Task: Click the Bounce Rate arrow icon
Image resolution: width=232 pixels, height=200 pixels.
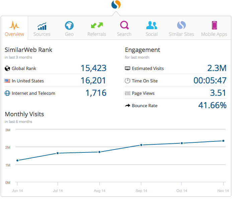Action: tap(128, 106)
